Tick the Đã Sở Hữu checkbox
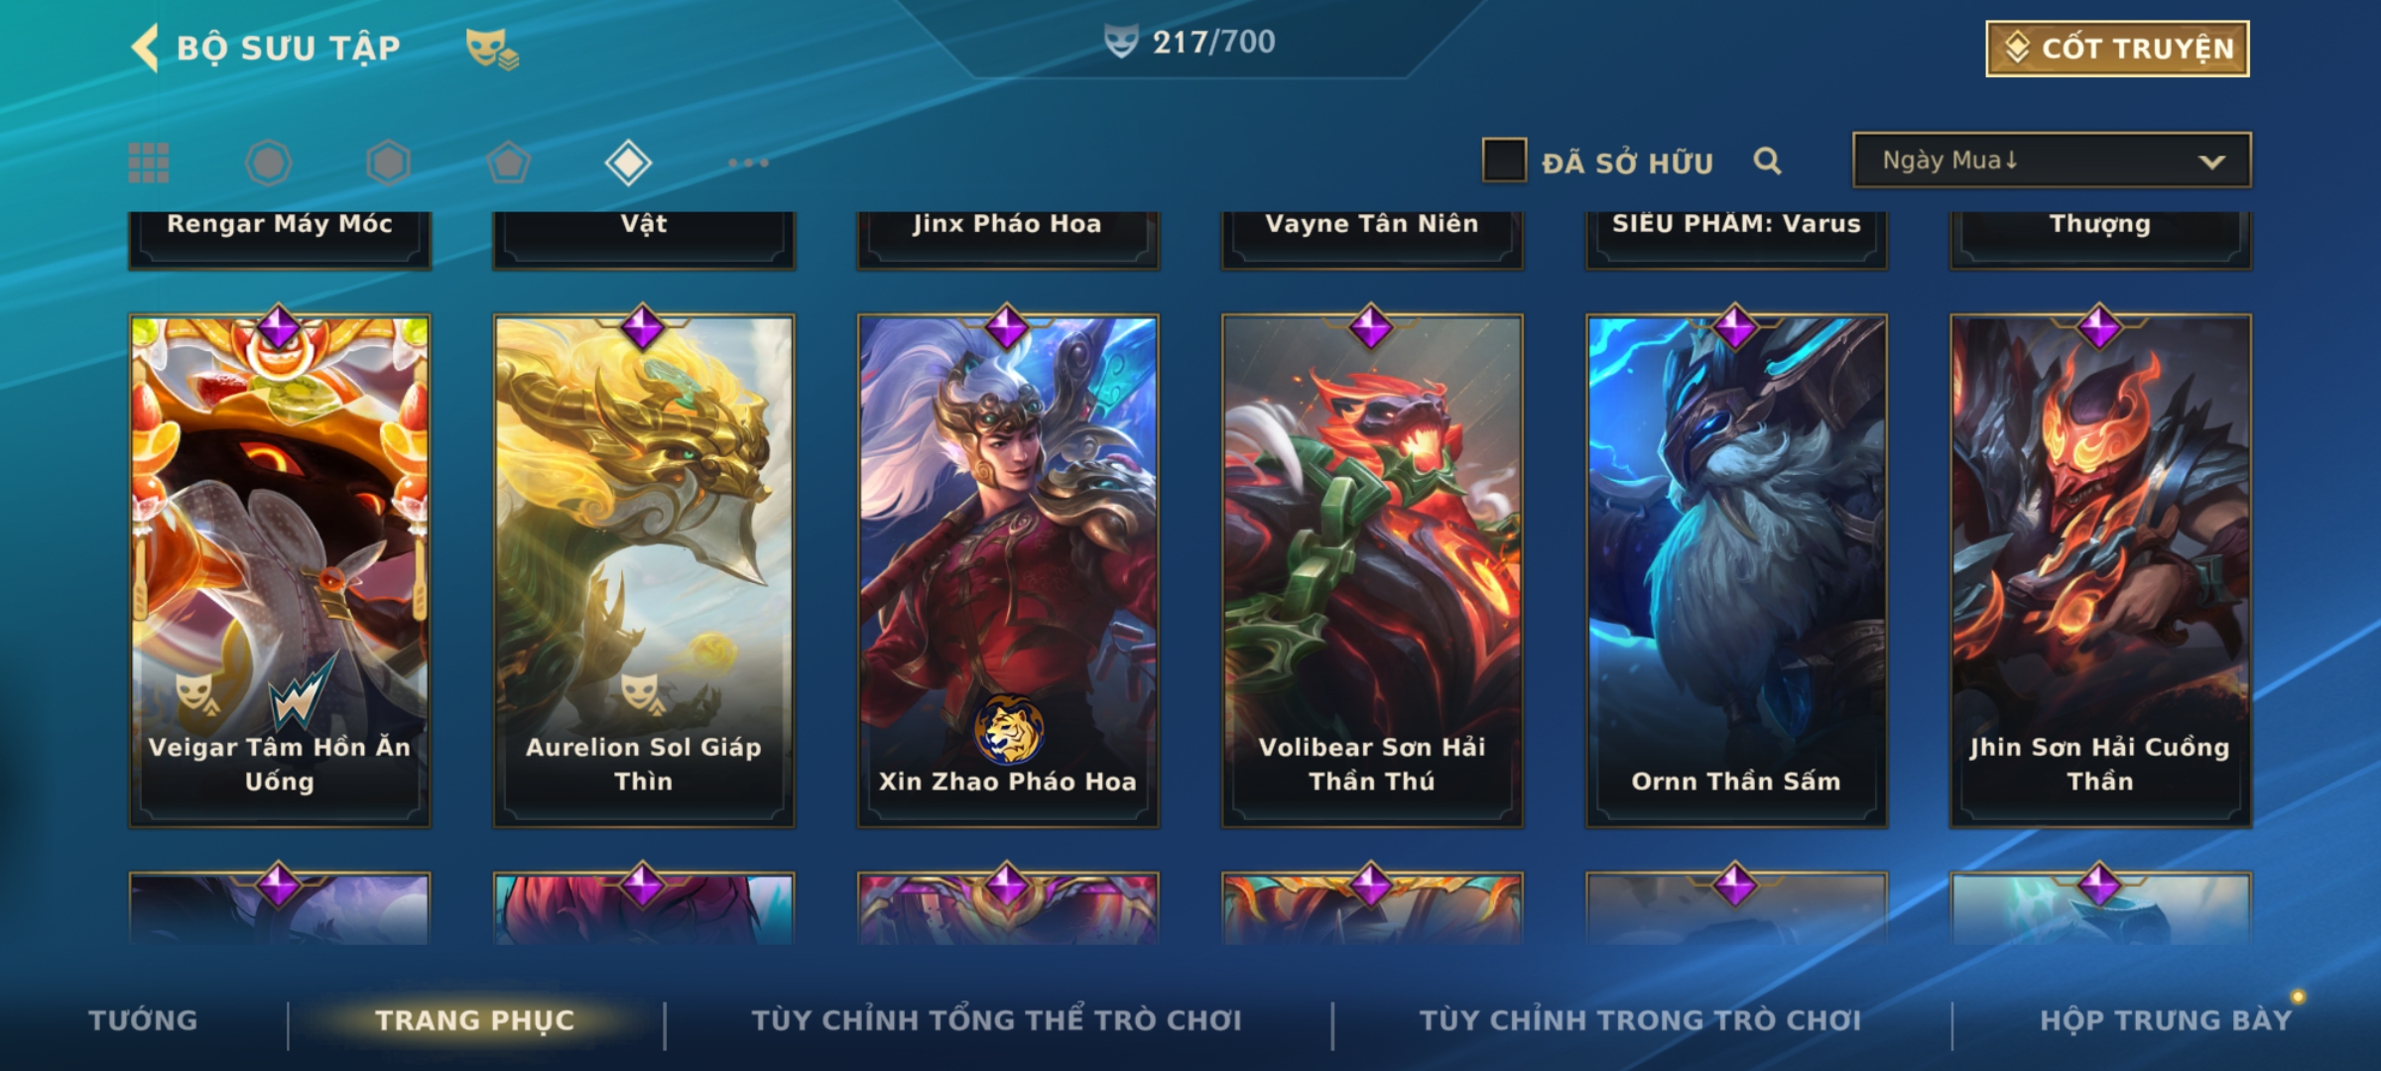 tap(1504, 161)
